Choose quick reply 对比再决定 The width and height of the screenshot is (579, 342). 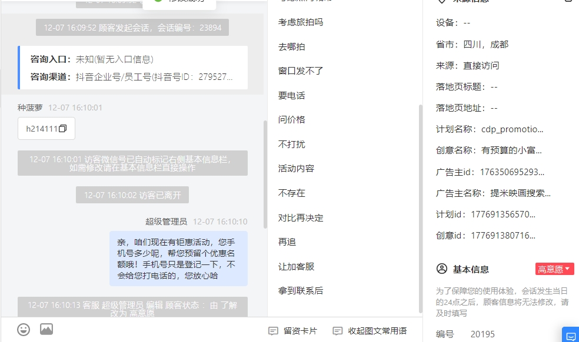pos(301,217)
